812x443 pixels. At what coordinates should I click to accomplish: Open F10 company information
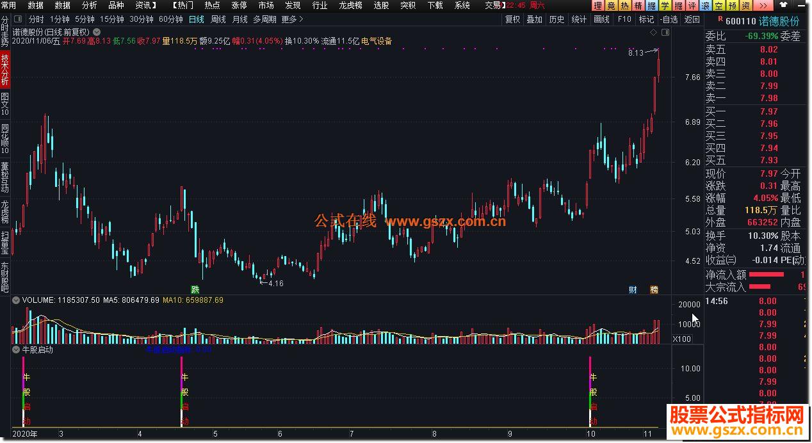pyautogui.click(x=624, y=19)
